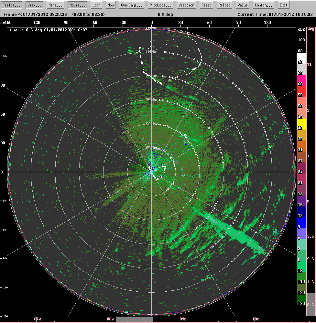This screenshot has height=323, width=316.
Task: Open the Fields selection menu
Action: pyautogui.click(x=12, y=5)
